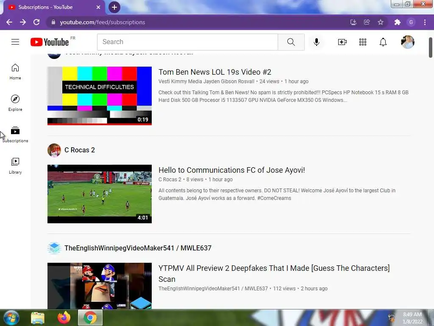Click the magnifier search button
Viewport: 434px width, 326px height.
click(291, 42)
